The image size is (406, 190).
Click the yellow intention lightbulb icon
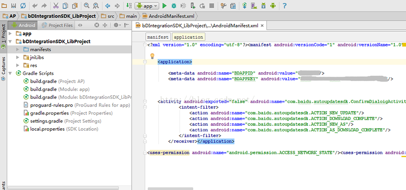click(152, 55)
